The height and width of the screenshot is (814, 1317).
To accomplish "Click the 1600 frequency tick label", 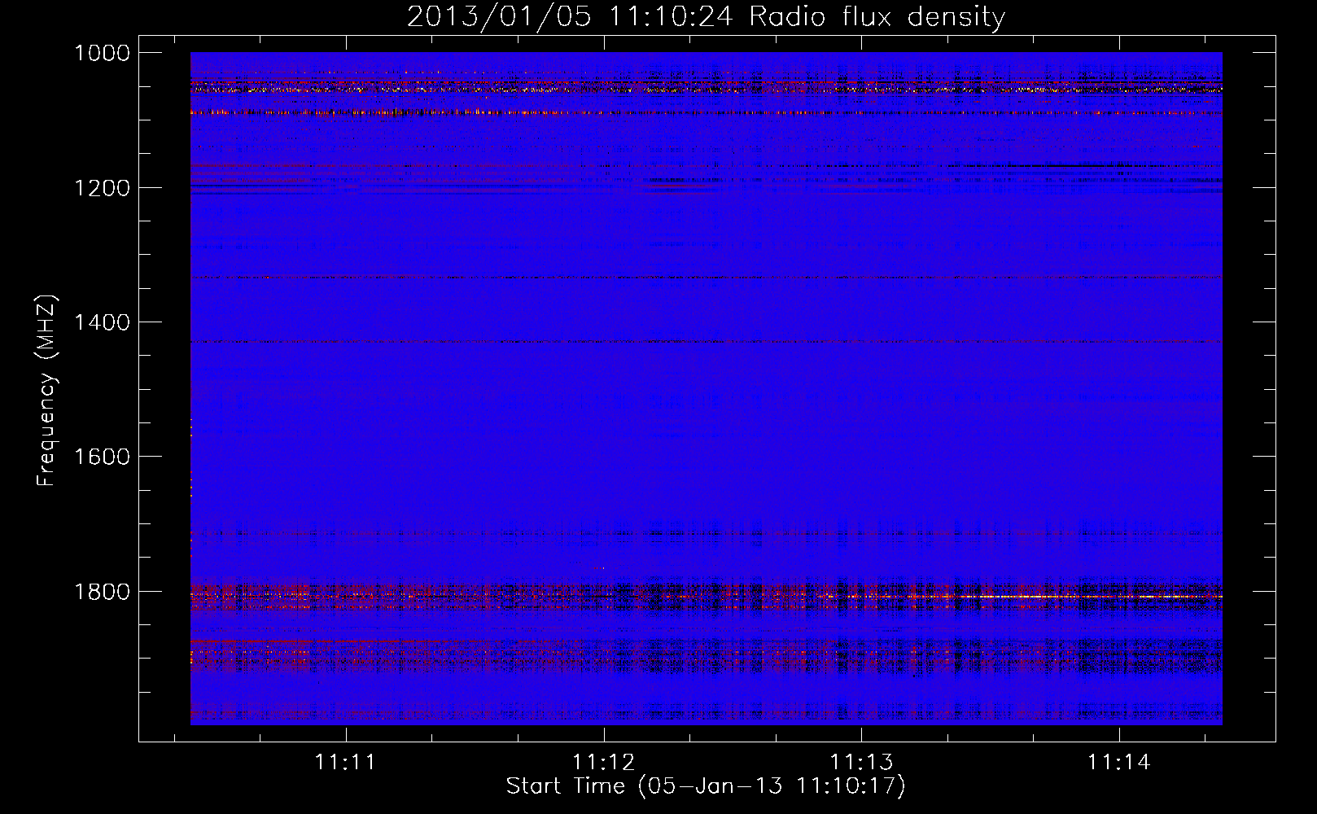I will 102,457.
